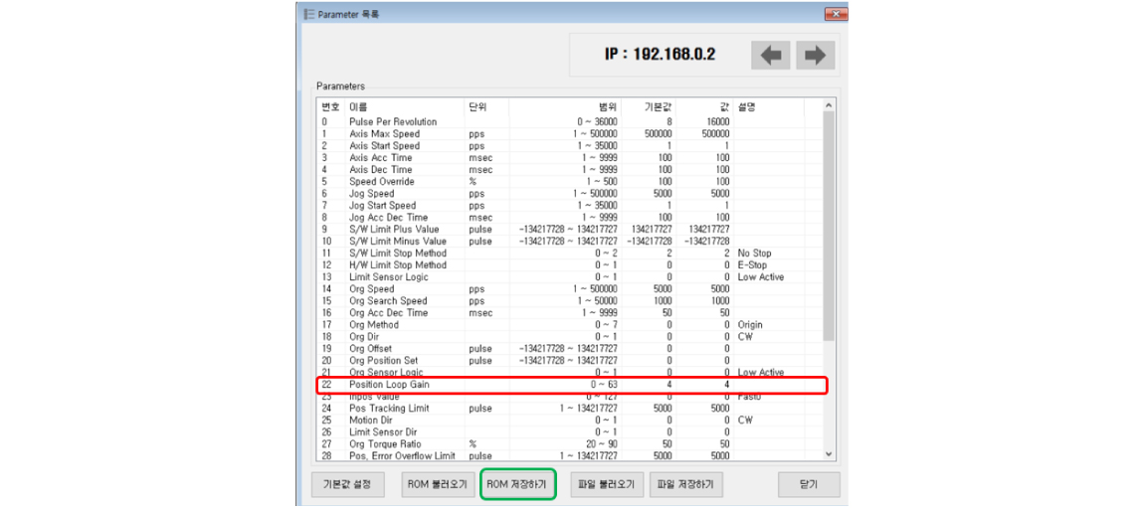Image resolution: width=1144 pixels, height=511 pixels.
Task: Close the Parameter 목록 window
Action: [835, 14]
